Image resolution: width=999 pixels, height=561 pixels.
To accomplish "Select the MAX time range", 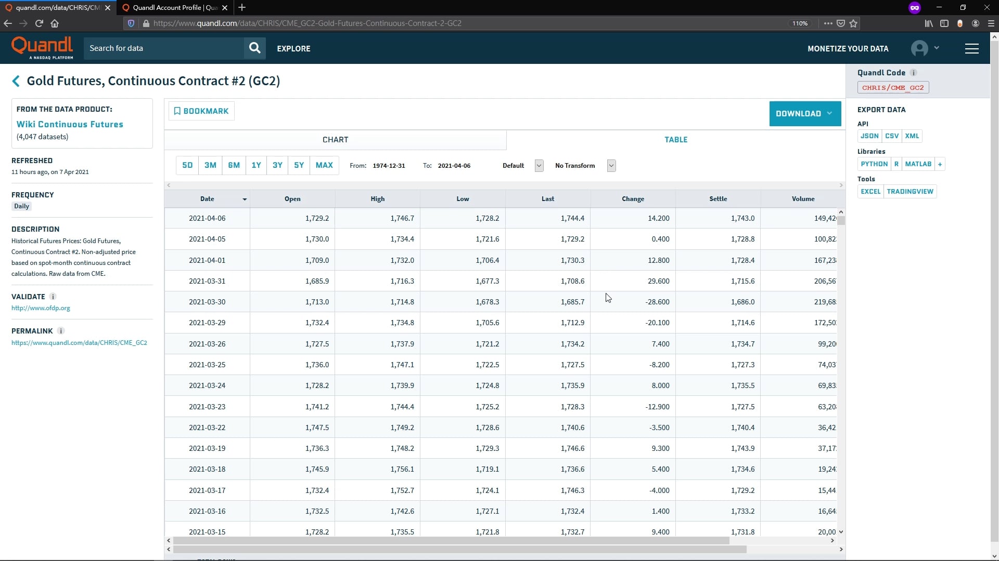I will coord(324,165).
